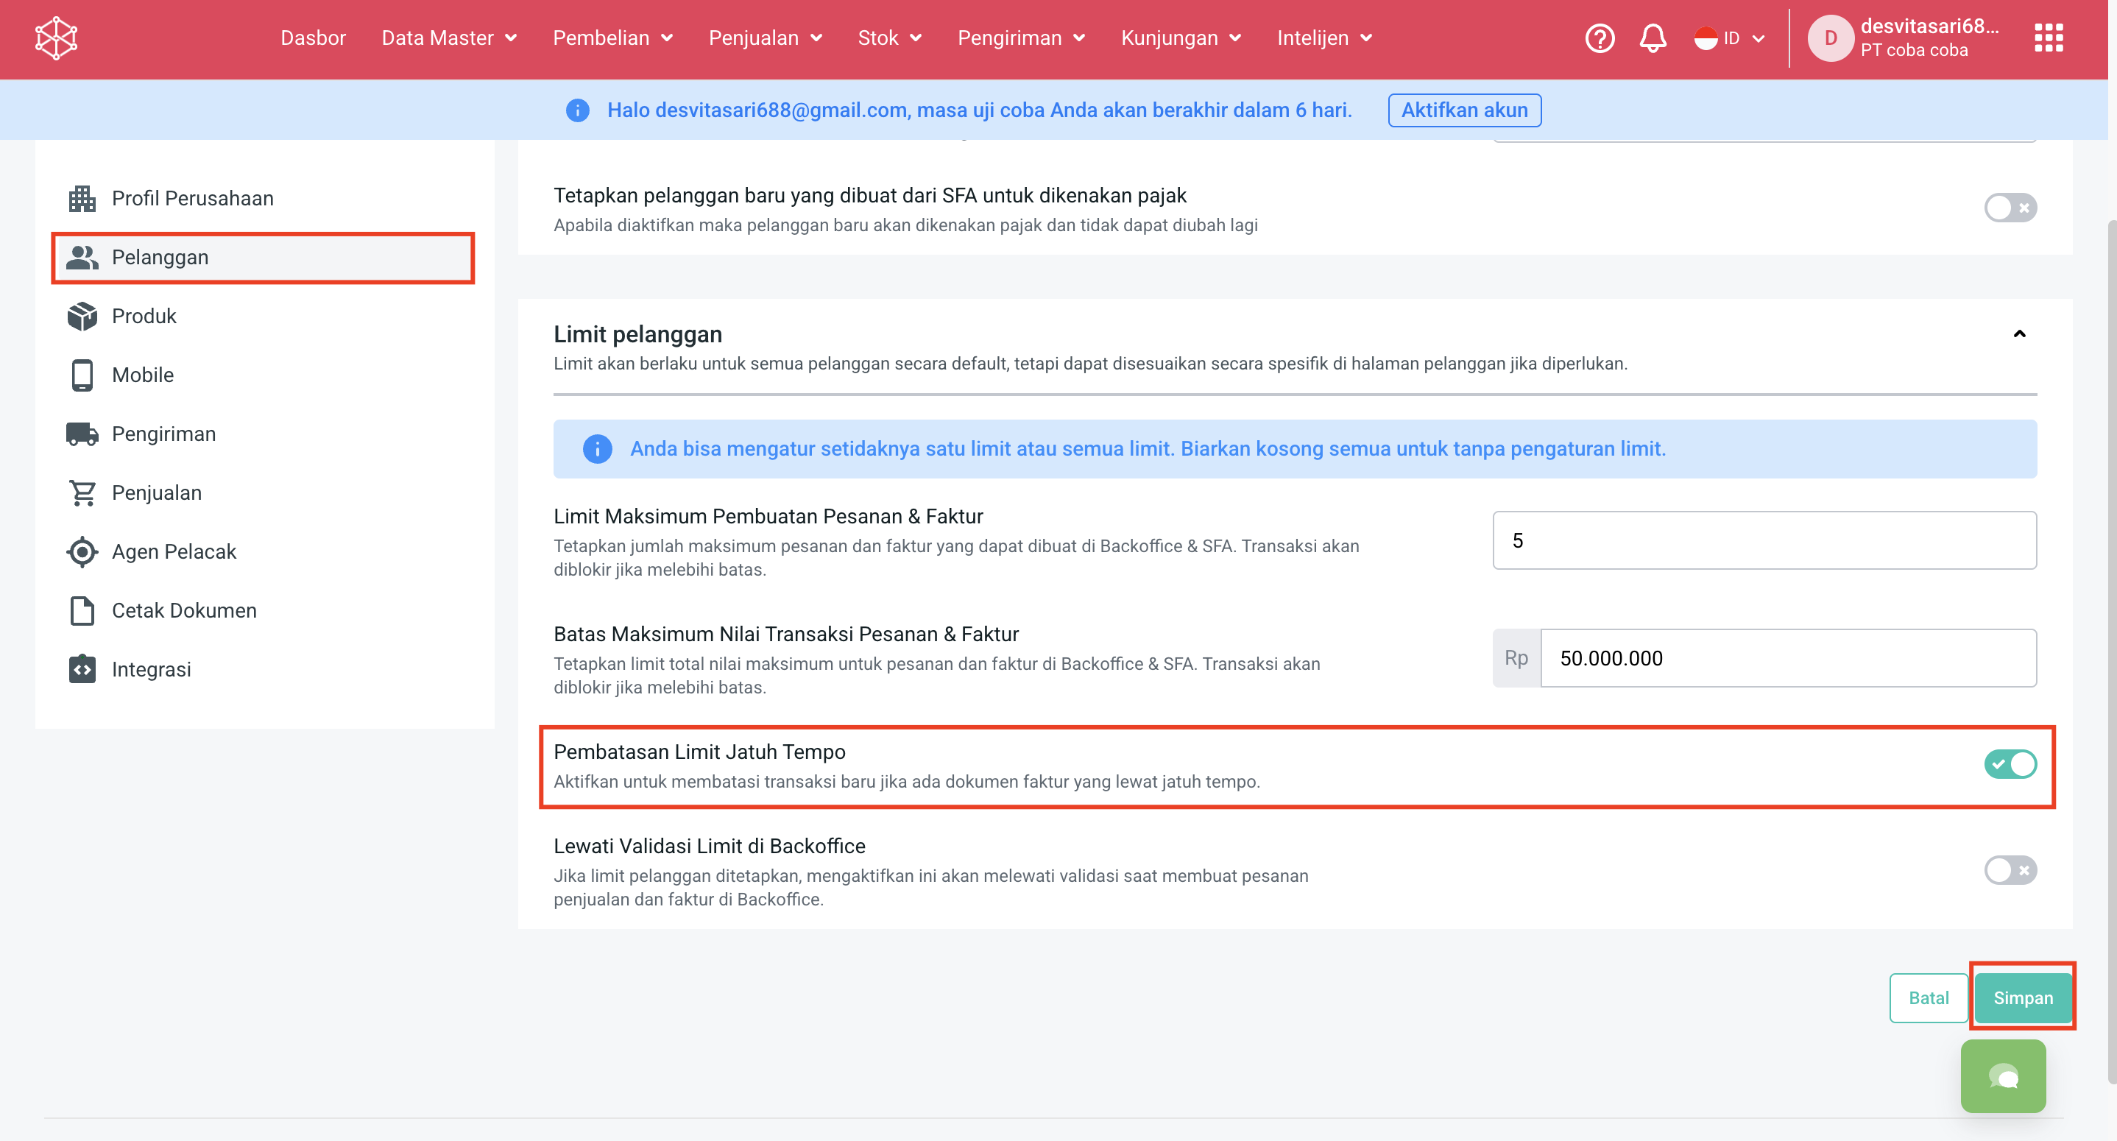Toggle SFA new customer tax setting
The image size is (2117, 1141).
[2010, 207]
